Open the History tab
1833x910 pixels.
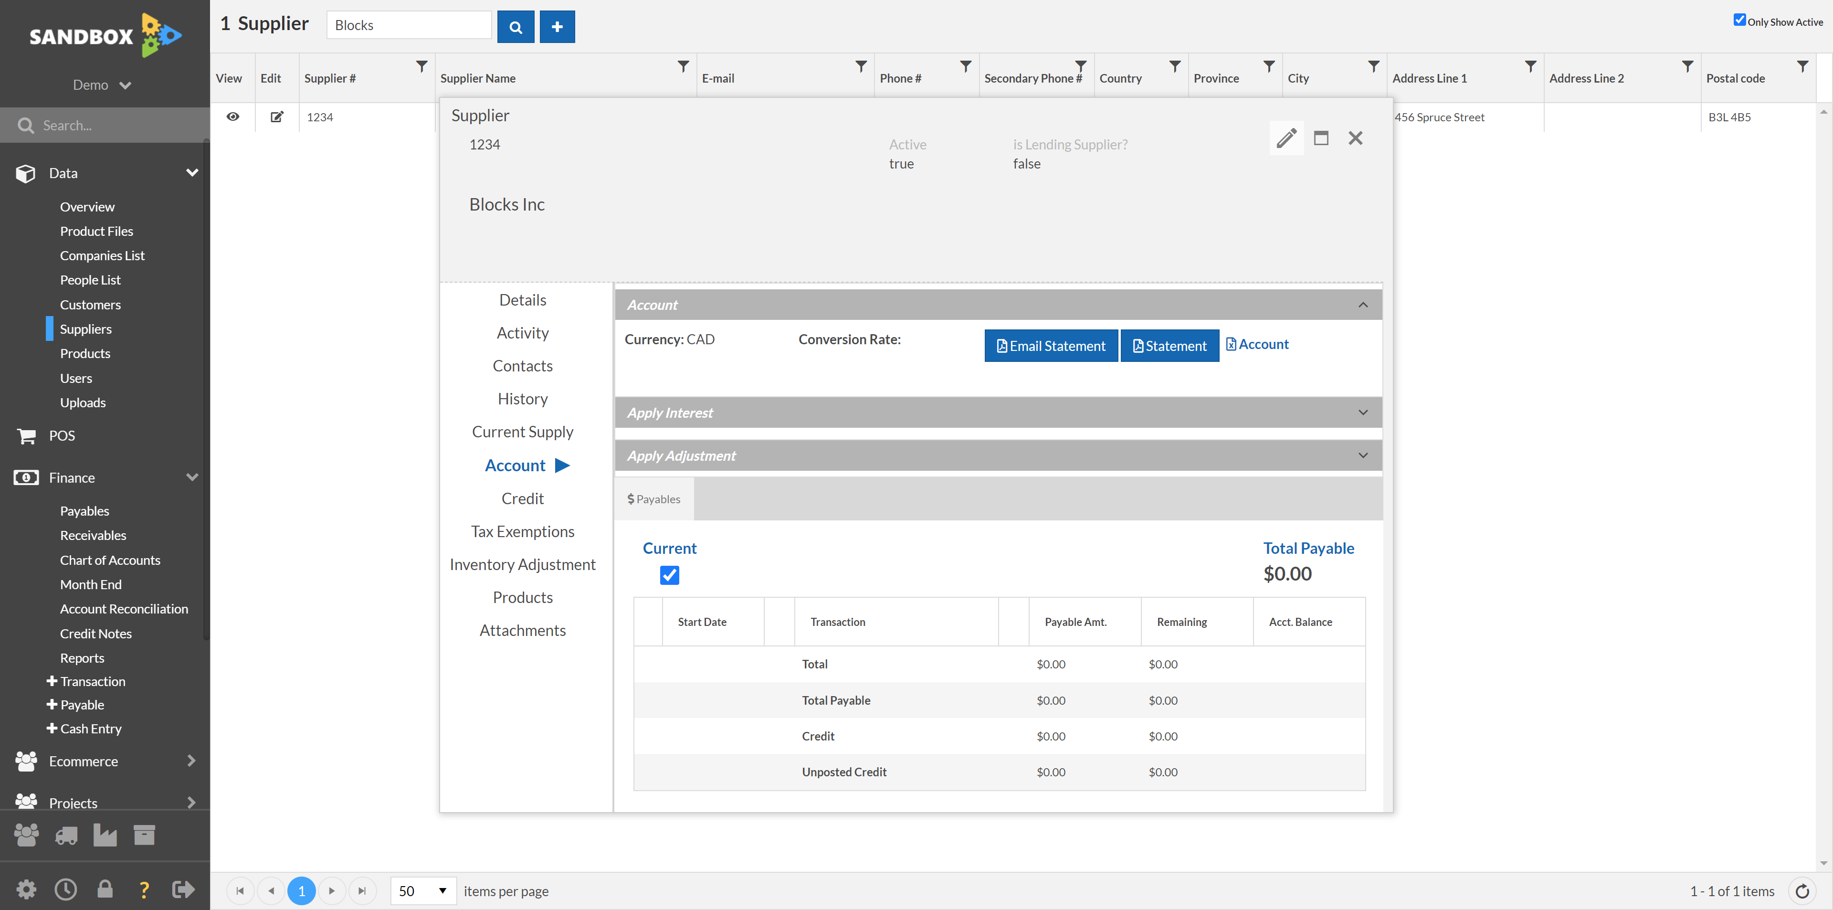(x=522, y=399)
